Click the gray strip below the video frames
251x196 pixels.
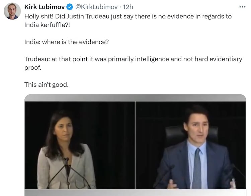135,192
